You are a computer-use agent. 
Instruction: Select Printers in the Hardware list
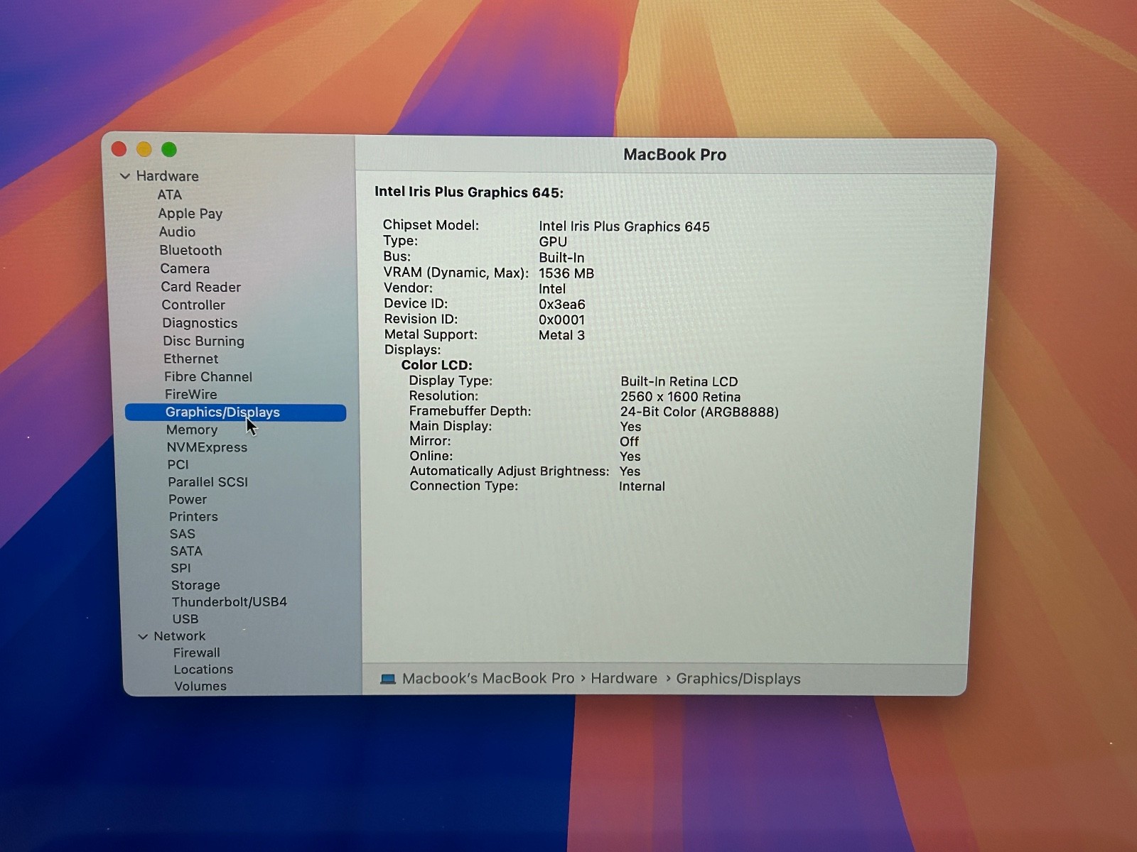point(193,517)
